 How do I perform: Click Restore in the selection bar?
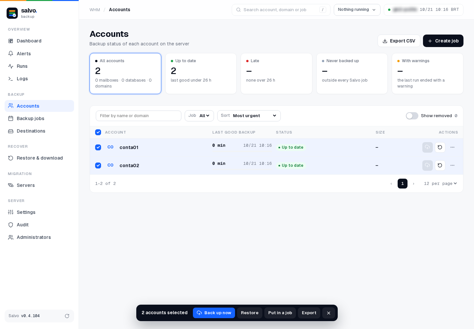pos(250,313)
